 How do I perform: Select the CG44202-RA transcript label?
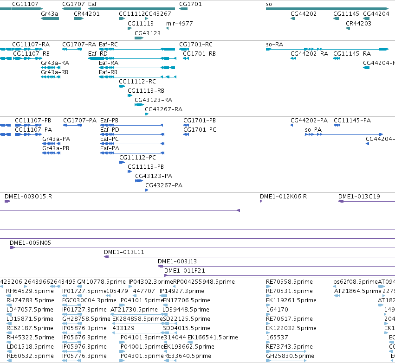[x=309, y=54]
